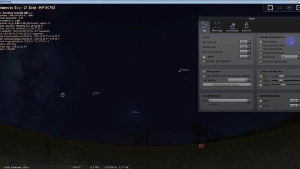Toggle Planets labels checkbox under Labels and Markers
The width and height of the screenshot is (300, 169).
[x=261, y=84]
